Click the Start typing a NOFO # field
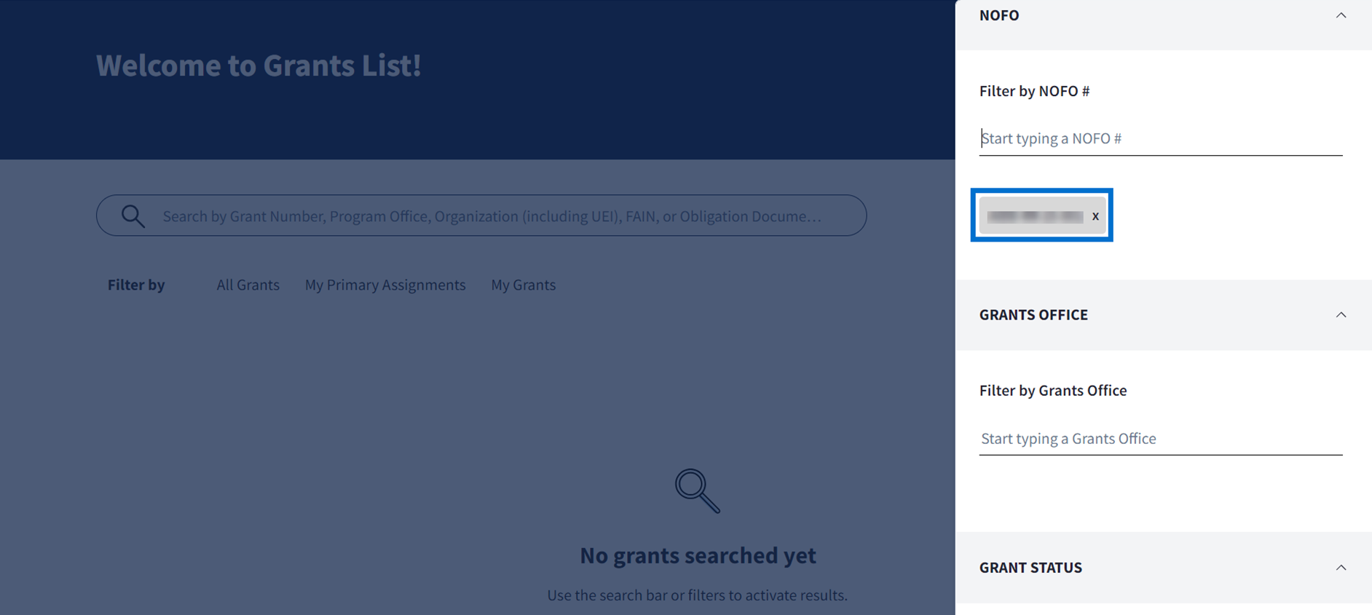Image resolution: width=1372 pixels, height=615 pixels. coord(1160,138)
